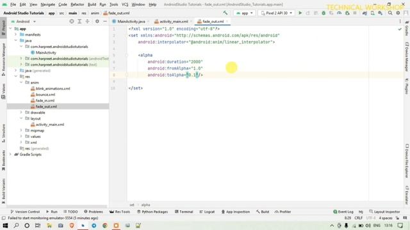Click Collapse All icon in Project panel
This screenshot has width=410, height=230.
click(x=87, y=21)
